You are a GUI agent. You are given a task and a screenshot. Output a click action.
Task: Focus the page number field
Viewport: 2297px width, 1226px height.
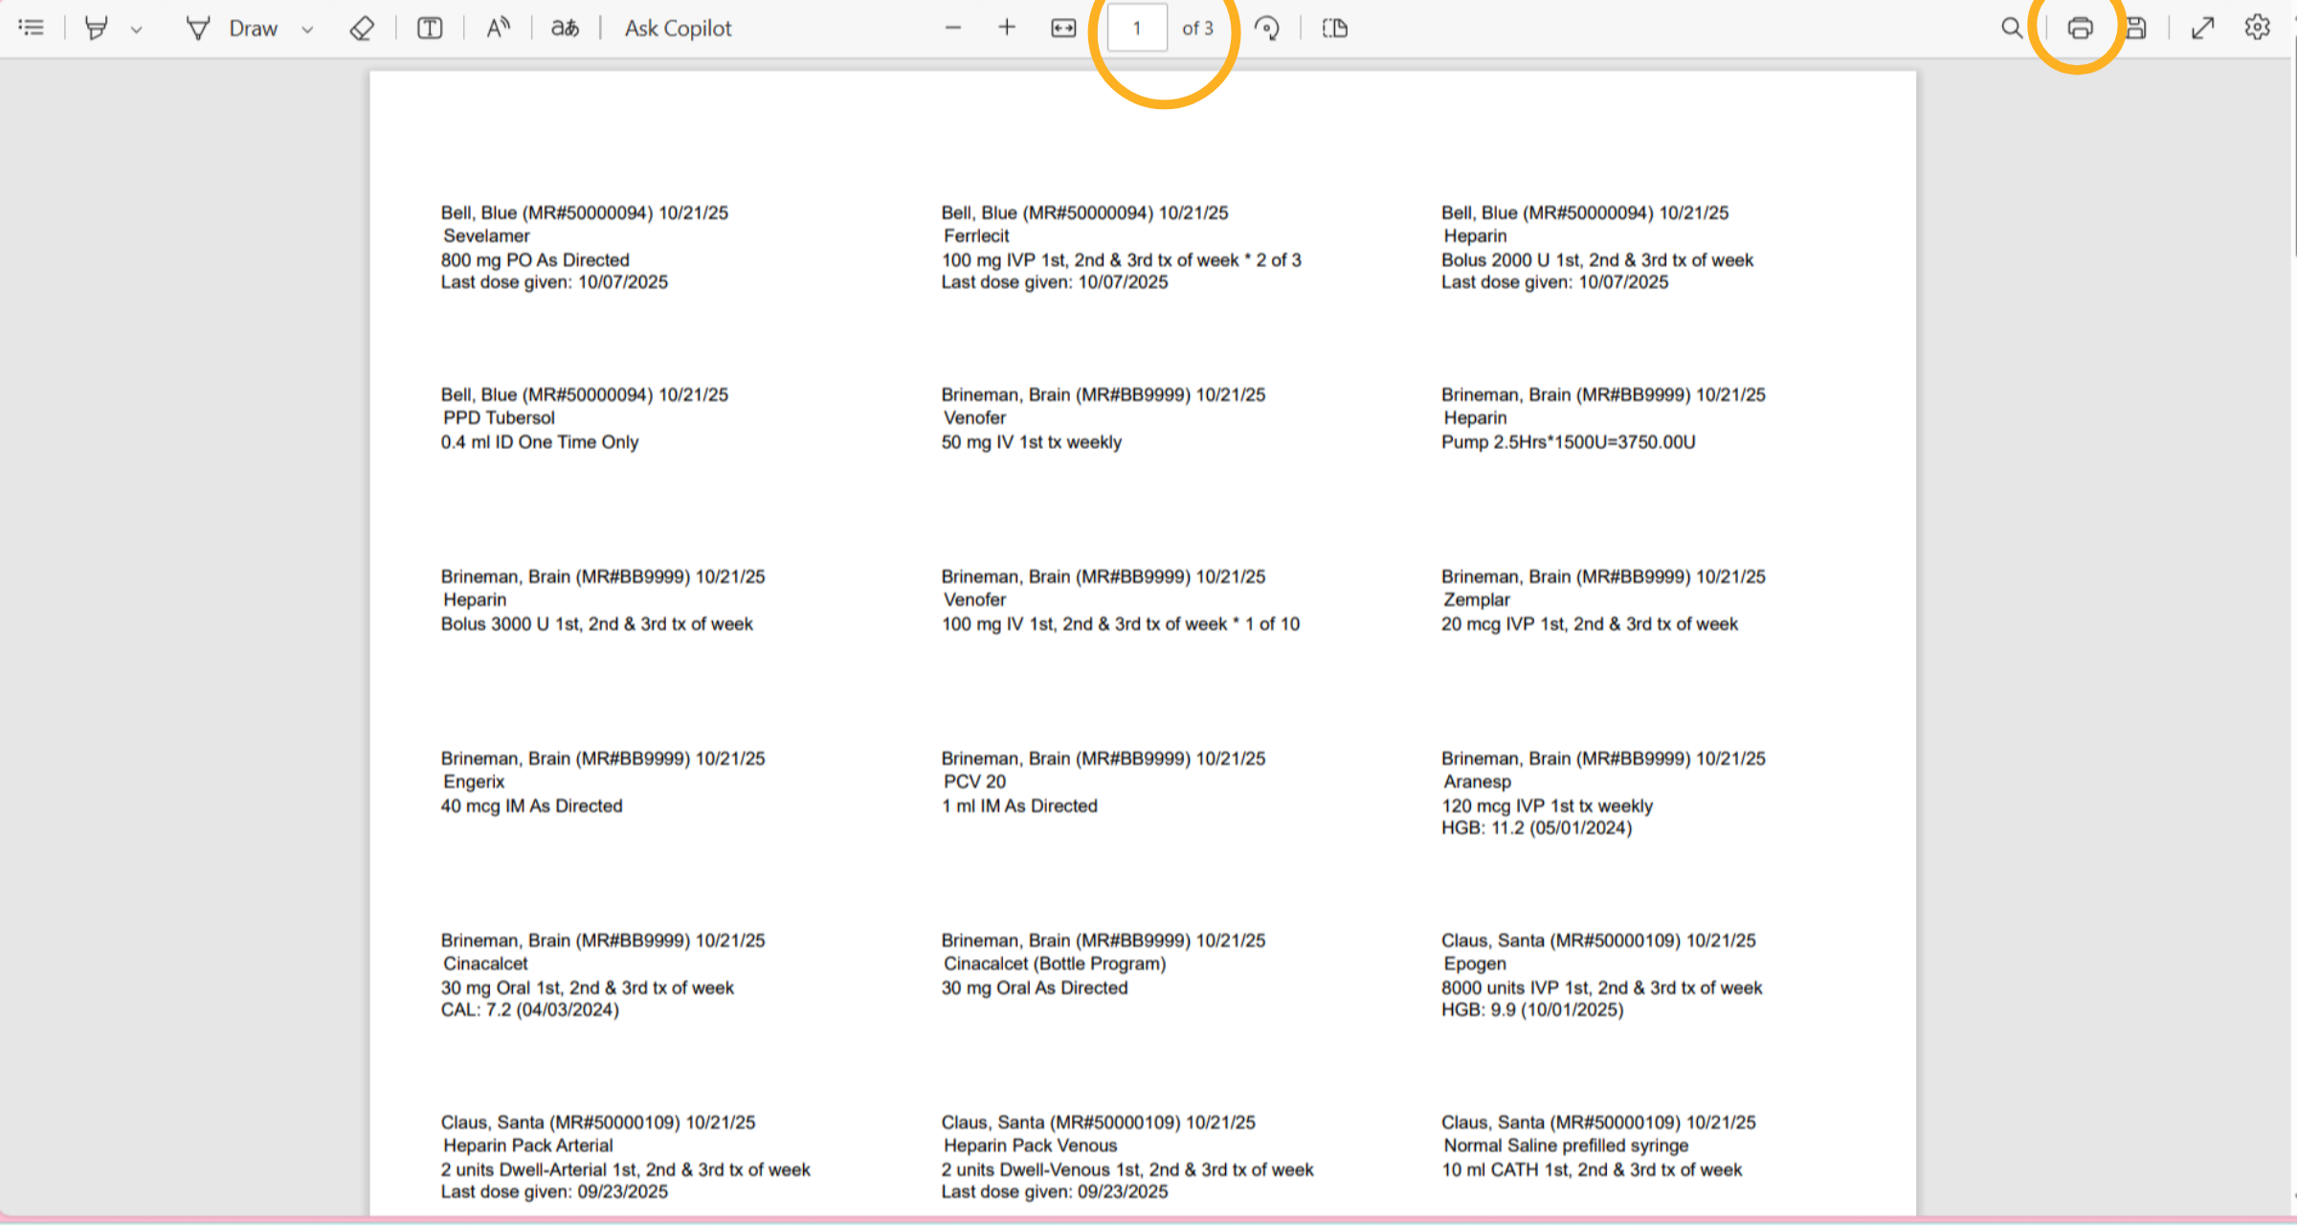pyautogui.click(x=1137, y=28)
